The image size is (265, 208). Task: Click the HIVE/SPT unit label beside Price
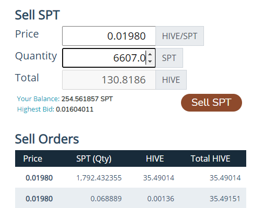coord(179,36)
